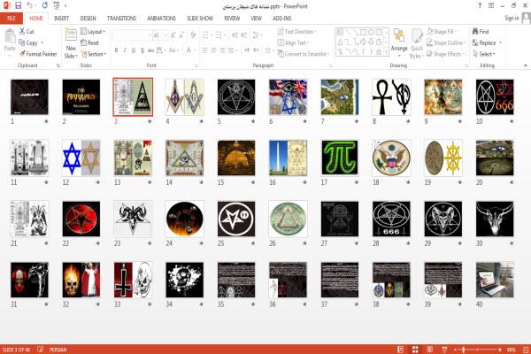531x354 pixels.
Task: Open Font dialog launcher arrow
Action: 196,65
